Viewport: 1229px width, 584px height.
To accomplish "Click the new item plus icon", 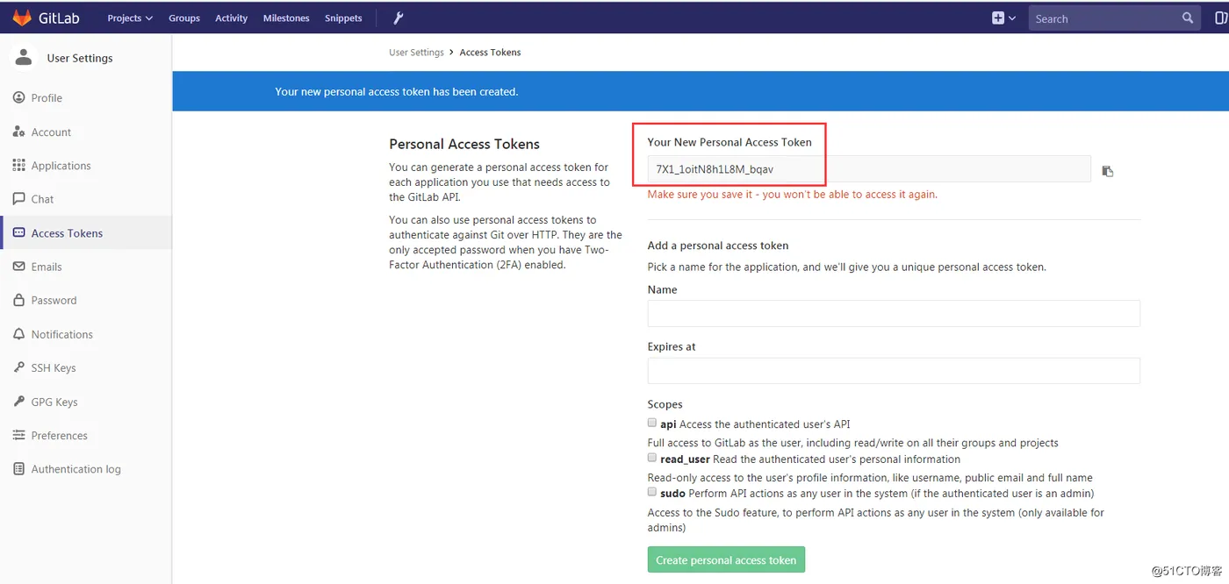I will pyautogui.click(x=998, y=18).
